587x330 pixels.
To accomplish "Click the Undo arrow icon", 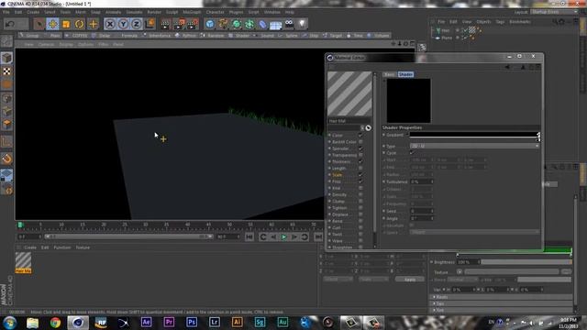I will [10, 24].
